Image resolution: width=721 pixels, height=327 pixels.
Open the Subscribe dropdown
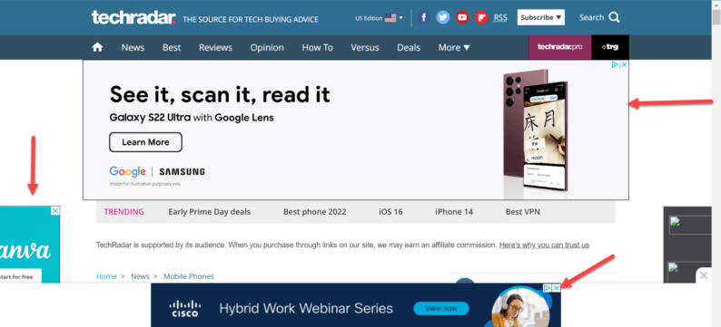tap(541, 17)
